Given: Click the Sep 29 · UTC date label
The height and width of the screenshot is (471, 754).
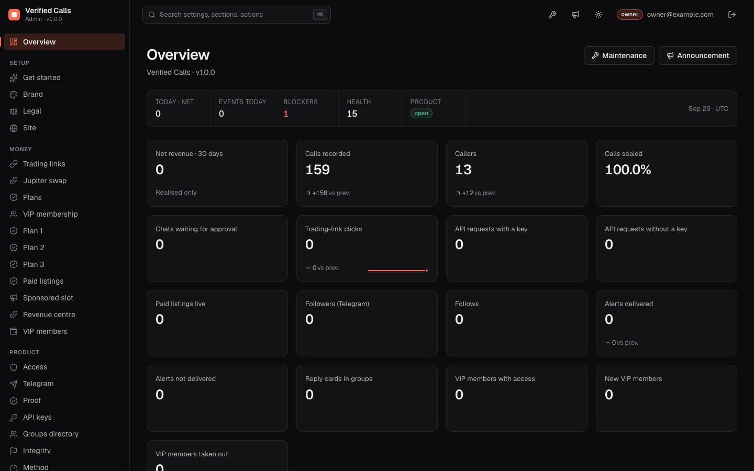Looking at the screenshot, I should 708,109.
